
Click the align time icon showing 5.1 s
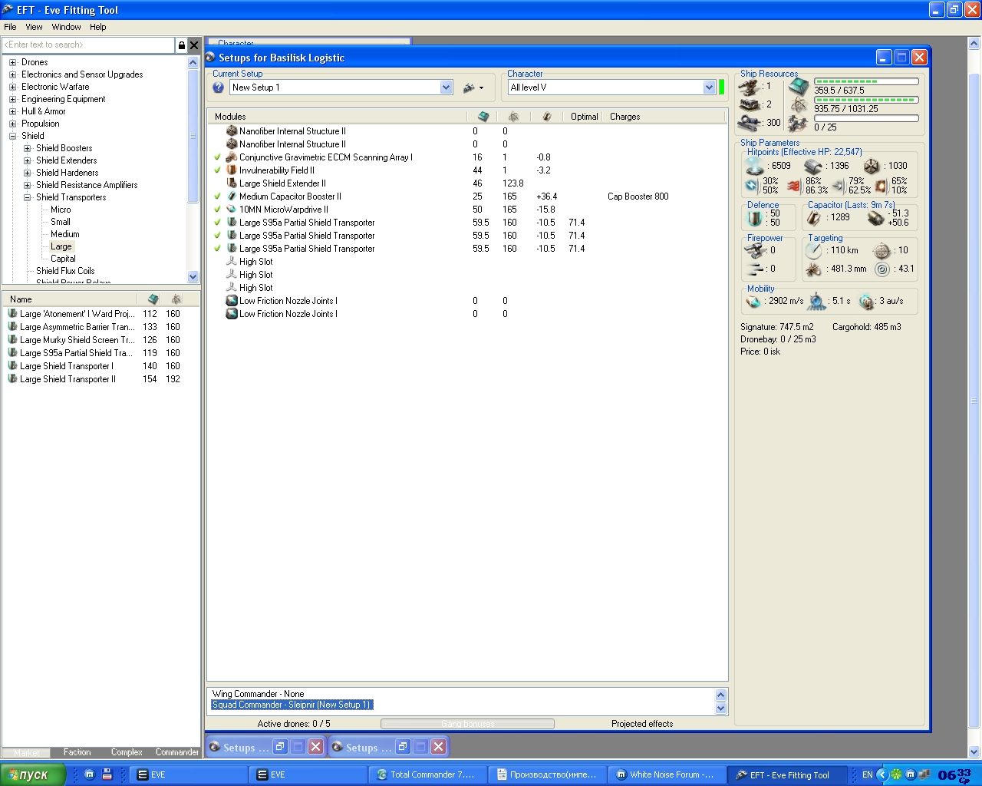click(x=817, y=302)
